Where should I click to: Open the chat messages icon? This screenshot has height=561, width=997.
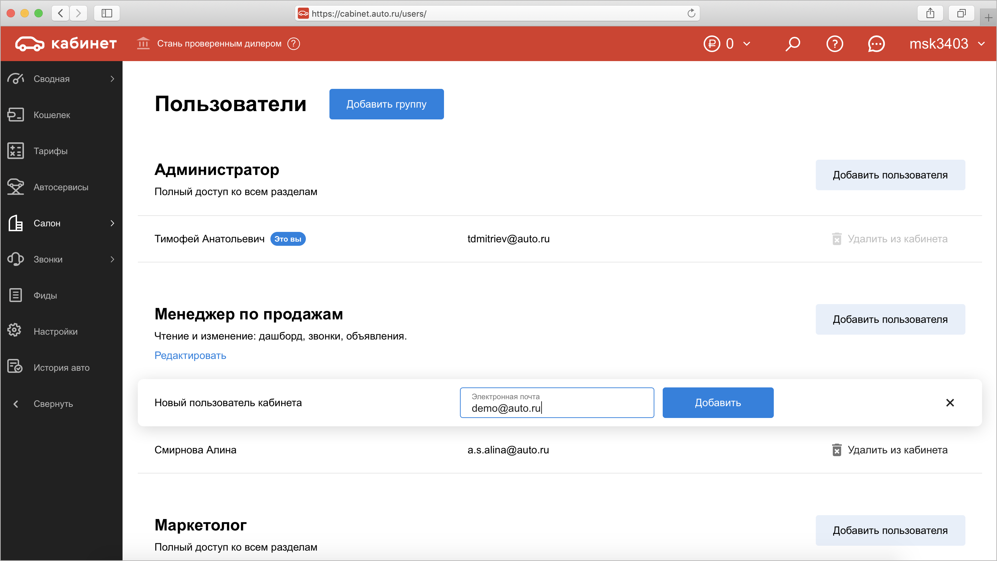tap(876, 44)
